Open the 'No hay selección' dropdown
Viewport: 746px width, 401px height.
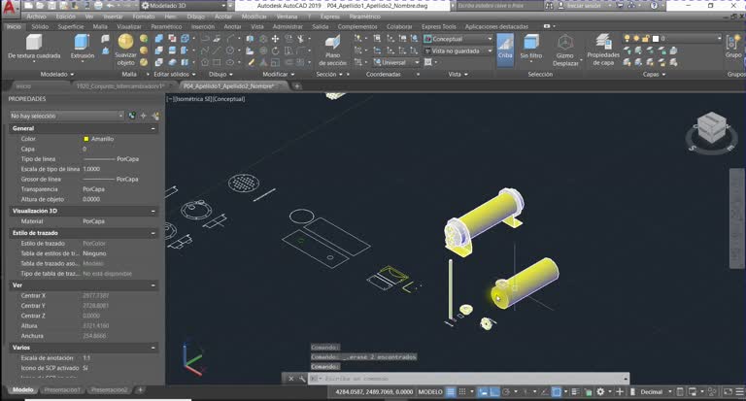pos(67,116)
